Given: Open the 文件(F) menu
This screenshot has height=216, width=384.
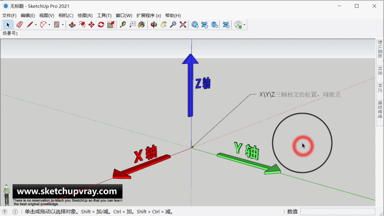Looking at the screenshot, I should [x=10, y=16].
